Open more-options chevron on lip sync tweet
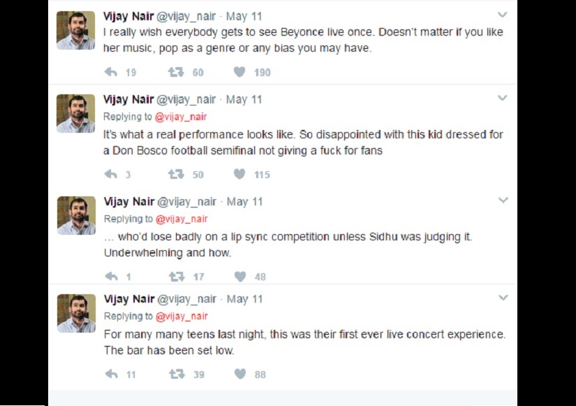This screenshot has width=576, height=406. coord(502,201)
